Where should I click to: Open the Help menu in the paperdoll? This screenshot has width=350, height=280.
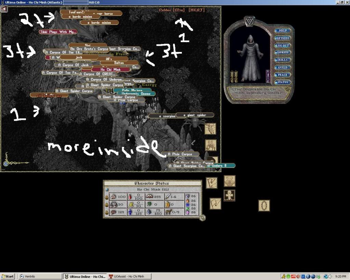pos(283,30)
